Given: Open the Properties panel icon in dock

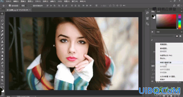Looking at the screenshot, I should click(147, 18).
